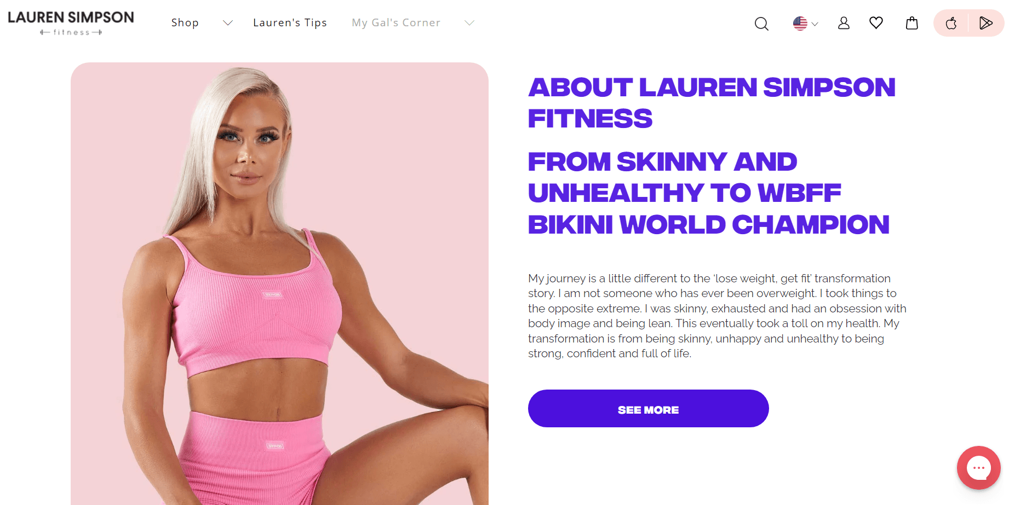This screenshot has width=1009, height=505.
Task: Open the country selector dropdown arrow
Action: pos(815,24)
